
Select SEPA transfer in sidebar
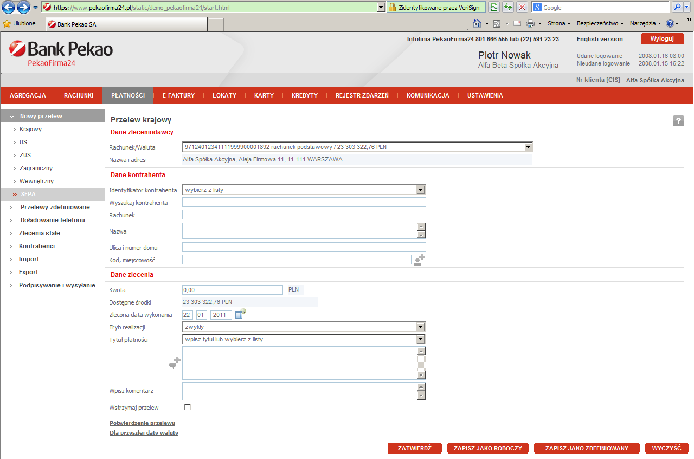28,194
